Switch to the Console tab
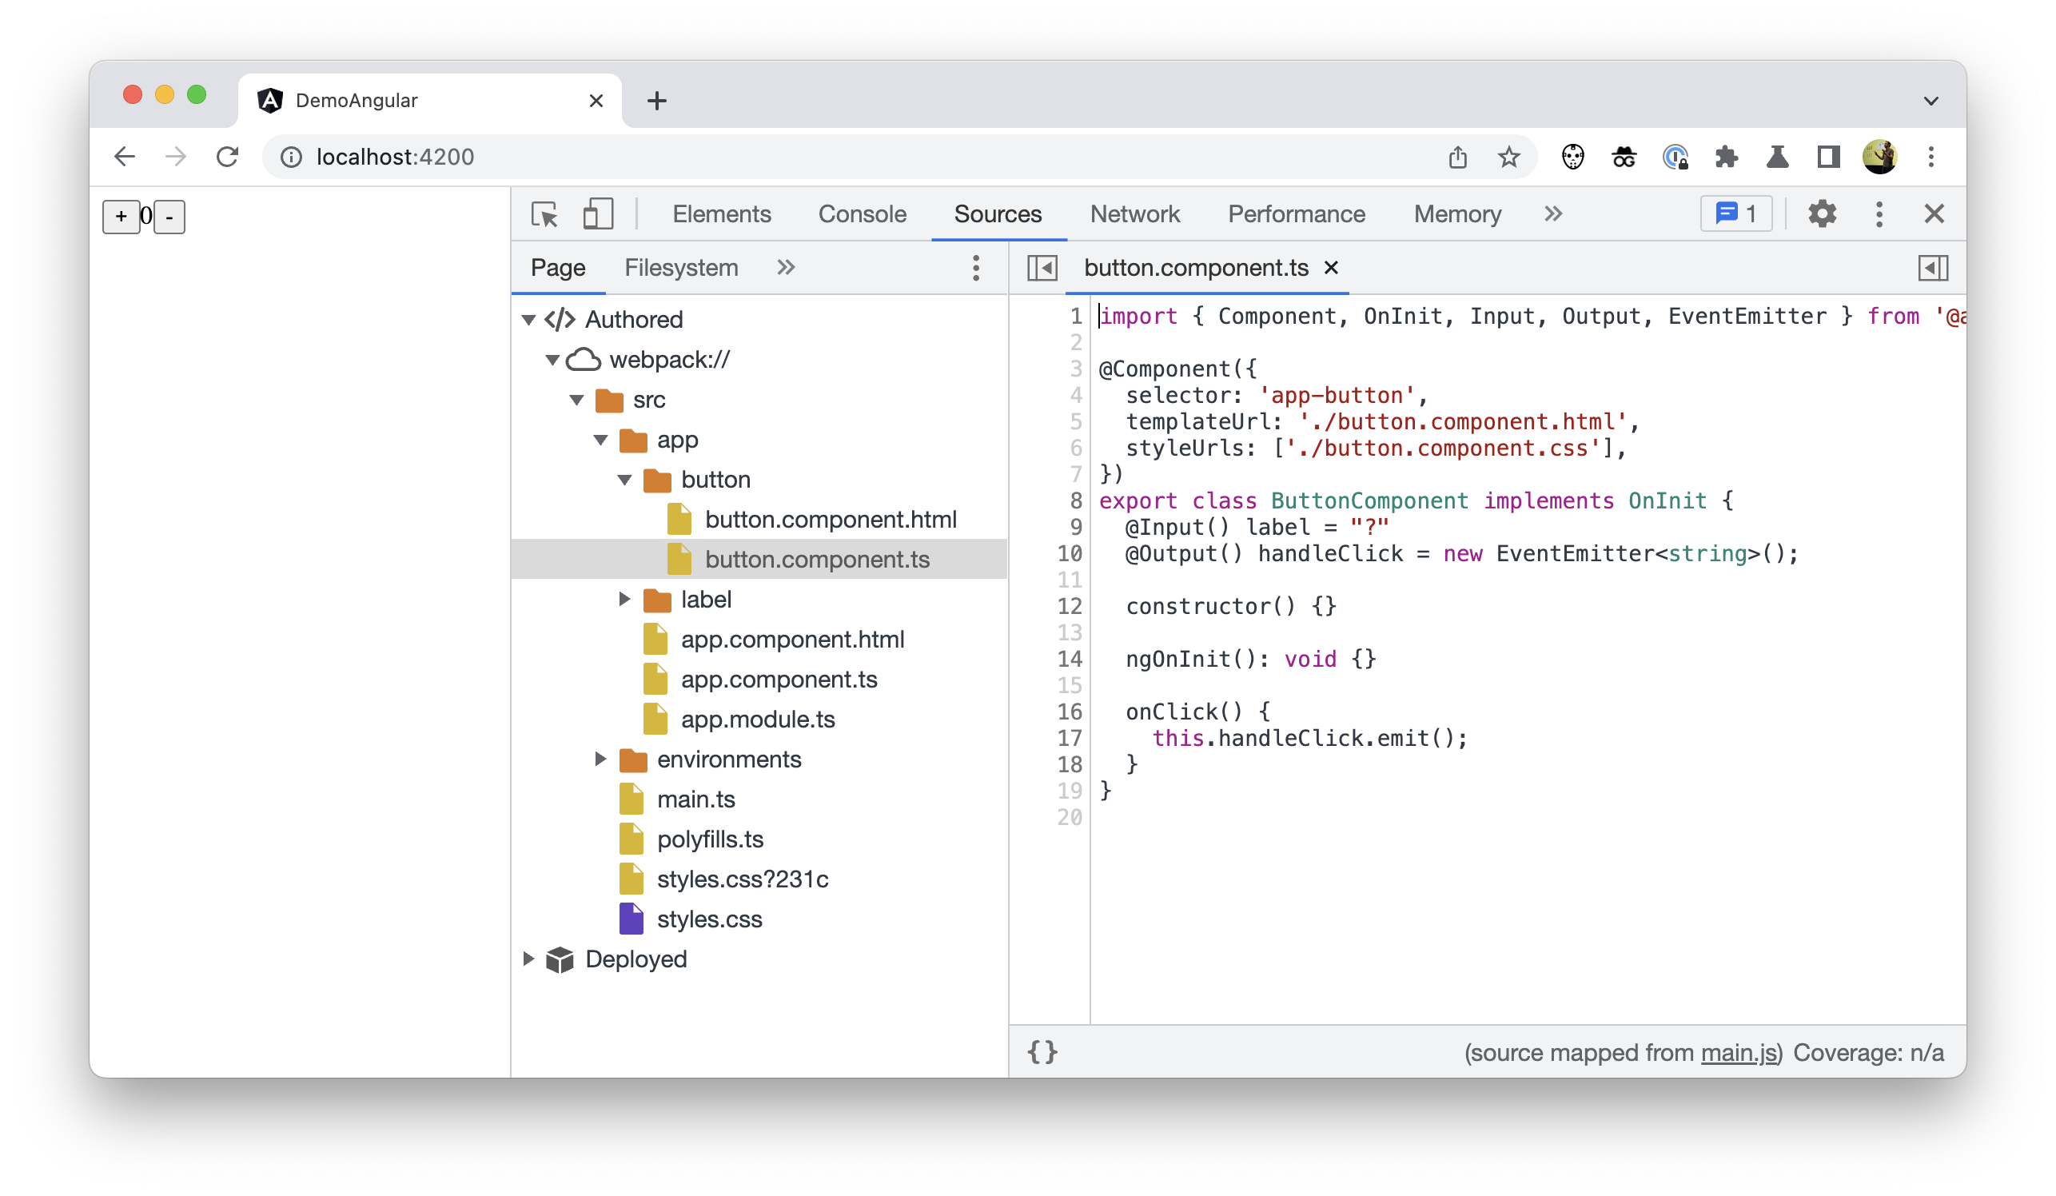2056x1196 pixels. click(861, 213)
